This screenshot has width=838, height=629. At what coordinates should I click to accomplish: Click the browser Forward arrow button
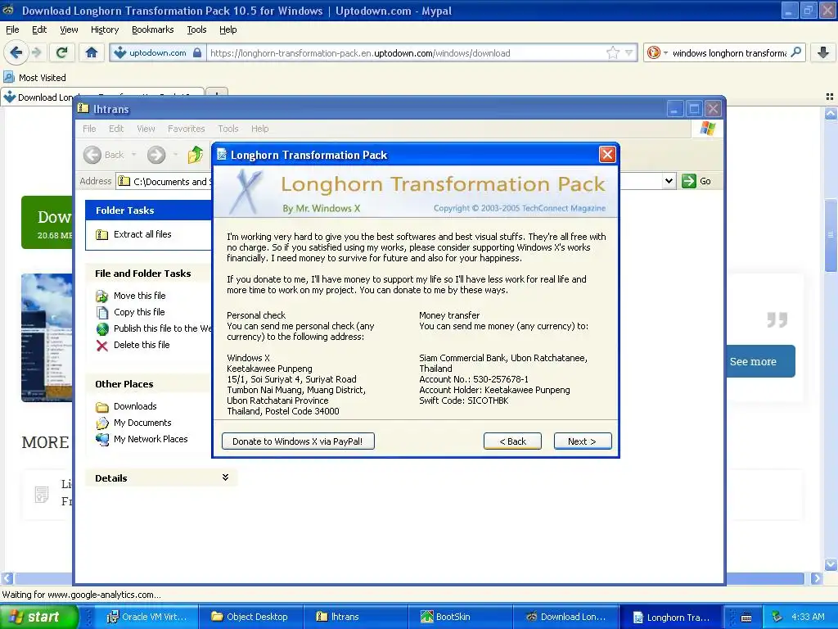36,52
